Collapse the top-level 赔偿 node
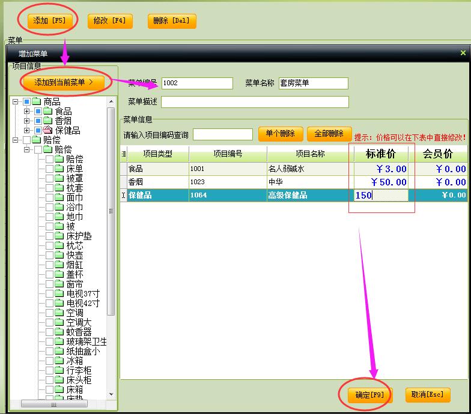 tap(16, 140)
